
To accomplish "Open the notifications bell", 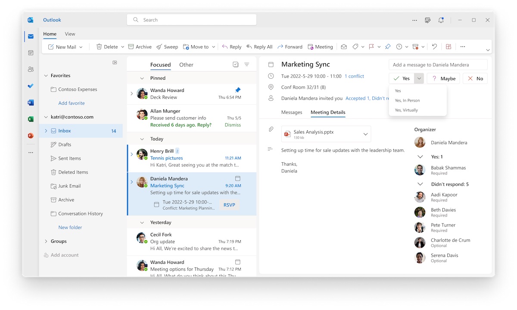I will [x=441, y=20].
